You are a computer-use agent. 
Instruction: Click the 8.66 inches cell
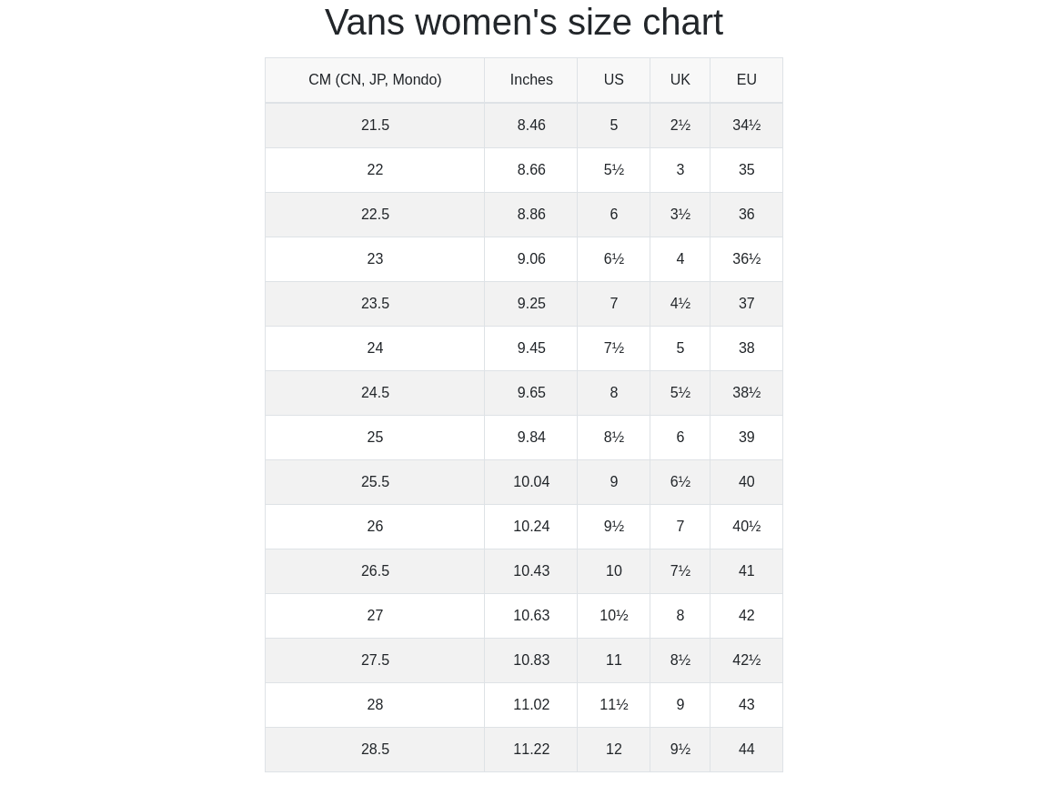(531, 170)
